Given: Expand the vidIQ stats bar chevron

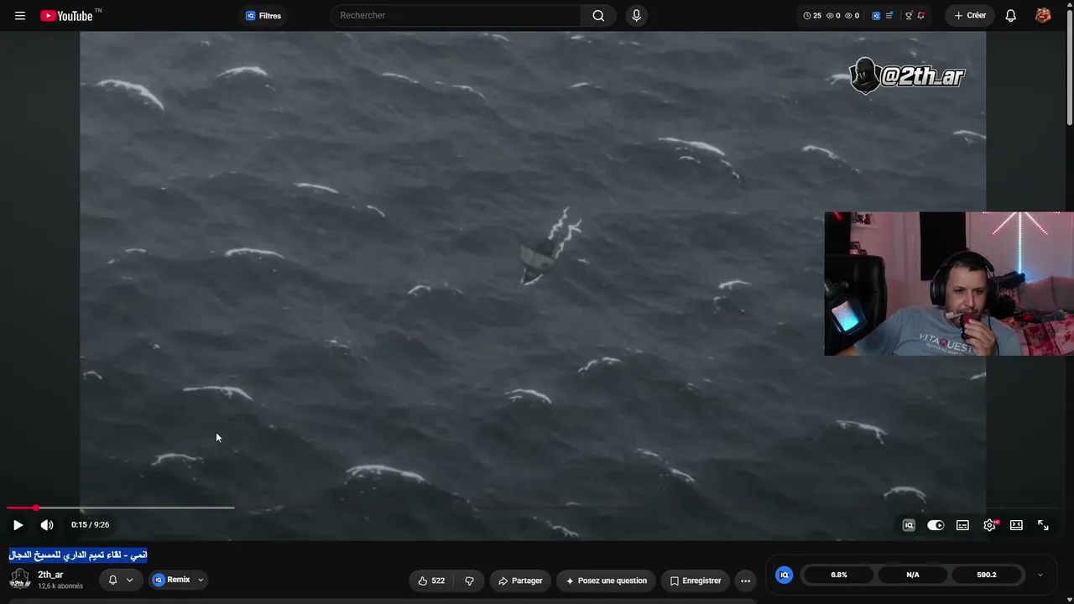Looking at the screenshot, I should tap(1040, 575).
